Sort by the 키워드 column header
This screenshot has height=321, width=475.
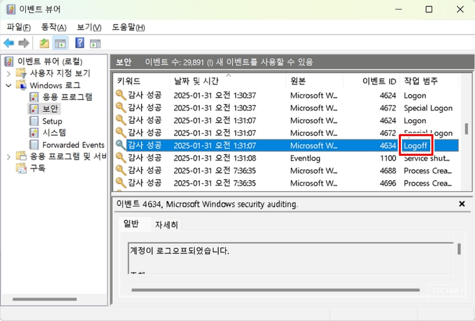click(x=141, y=81)
